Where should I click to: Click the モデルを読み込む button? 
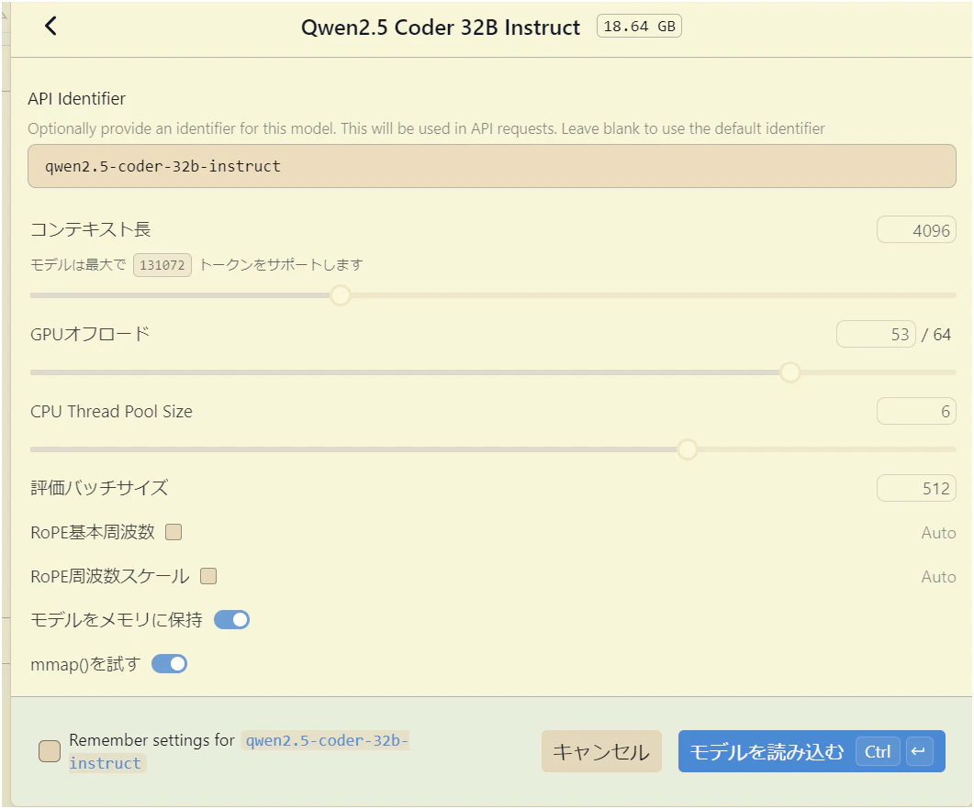[x=812, y=751]
